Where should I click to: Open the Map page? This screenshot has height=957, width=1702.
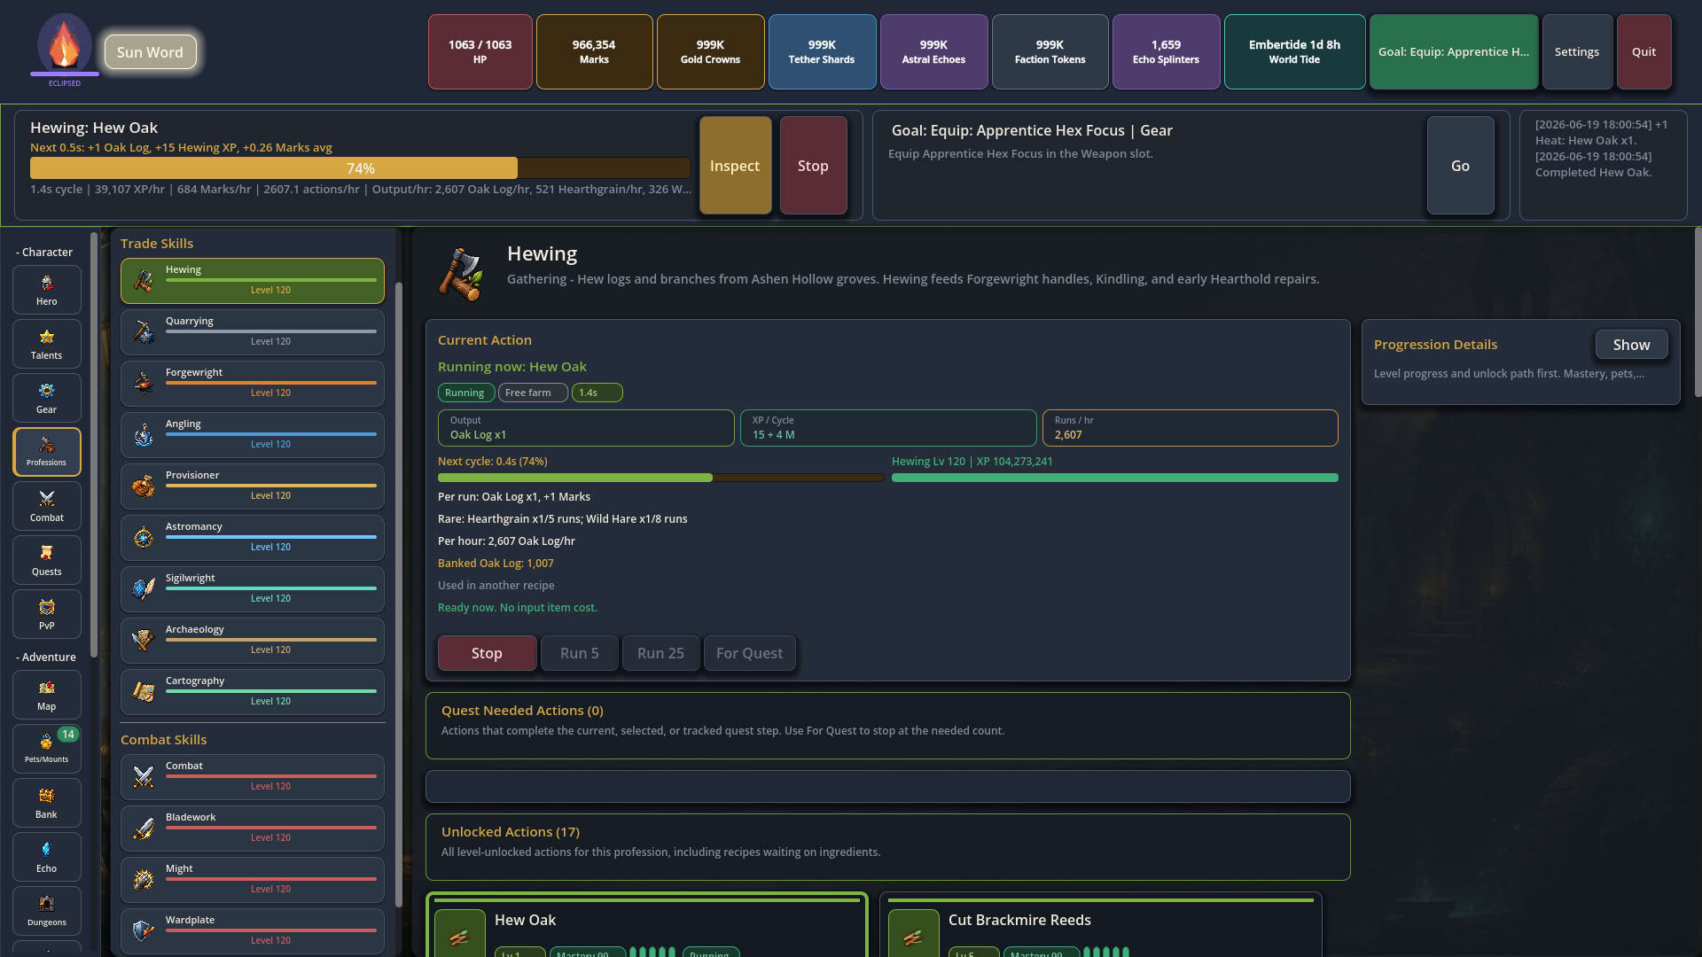point(47,695)
